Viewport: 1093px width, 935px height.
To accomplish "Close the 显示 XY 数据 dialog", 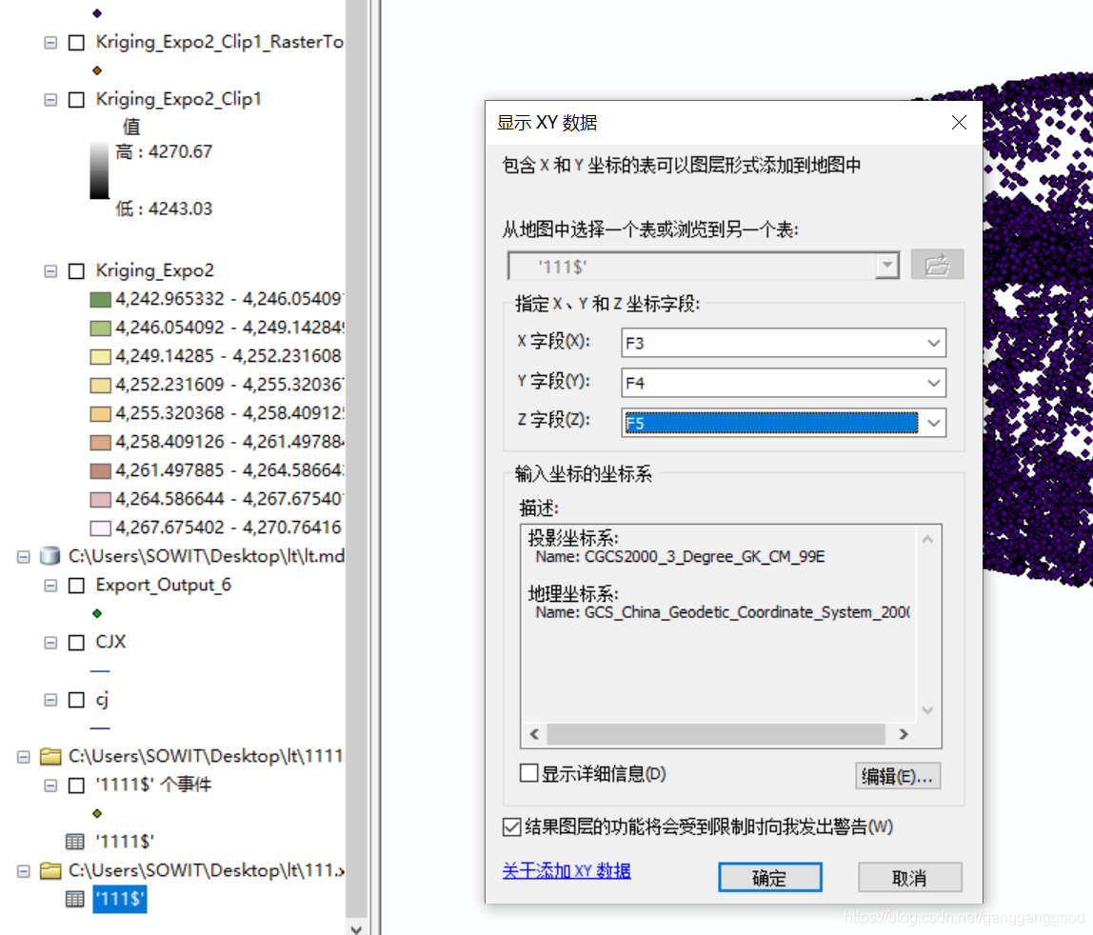I will 959,123.
